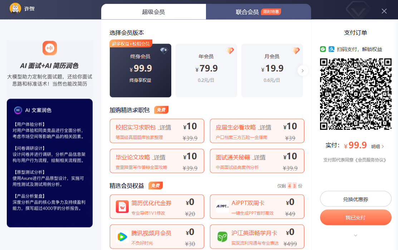The image size is (398, 250).
Task: Open 详情 for 应届生必看攻略
Action: (265, 127)
